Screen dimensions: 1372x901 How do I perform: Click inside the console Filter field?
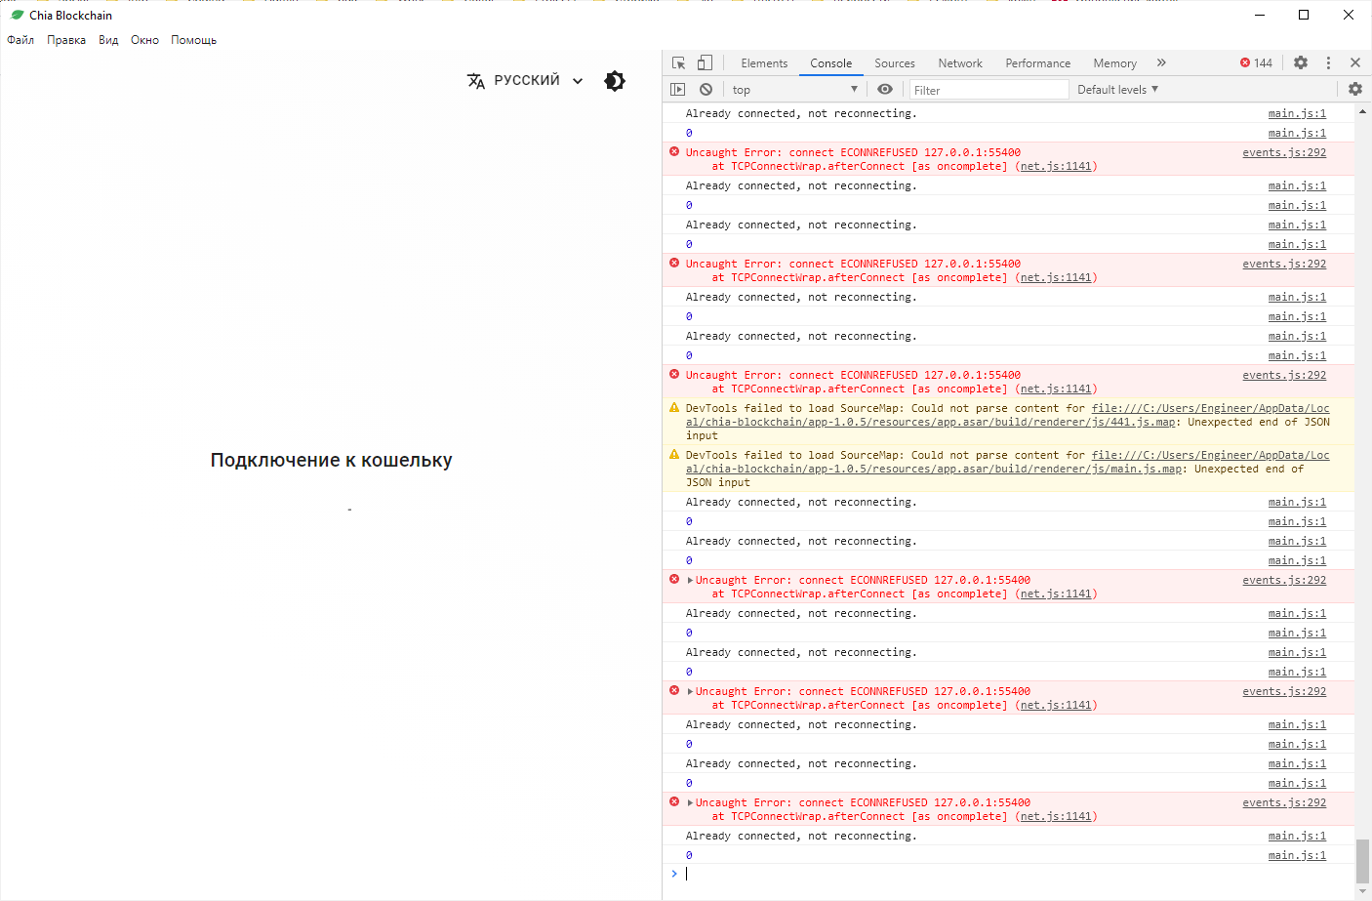click(986, 89)
